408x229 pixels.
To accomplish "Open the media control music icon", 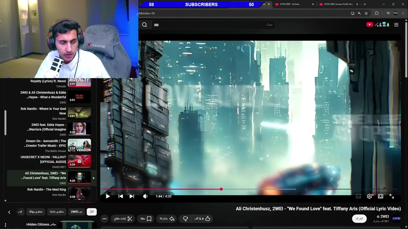I will 388,13.
